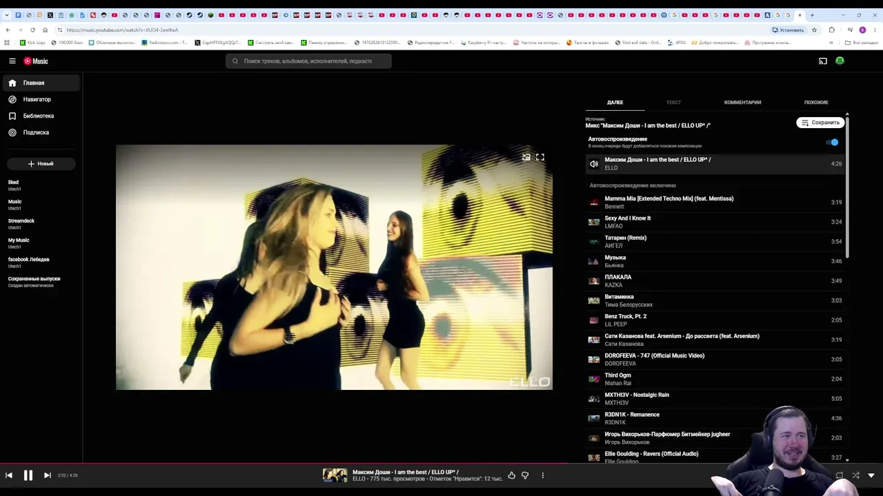This screenshot has width=883, height=496.
Task: Play 'Игорь Вихорьков-Парфюмер' track from queue
Action: point(715,438)
